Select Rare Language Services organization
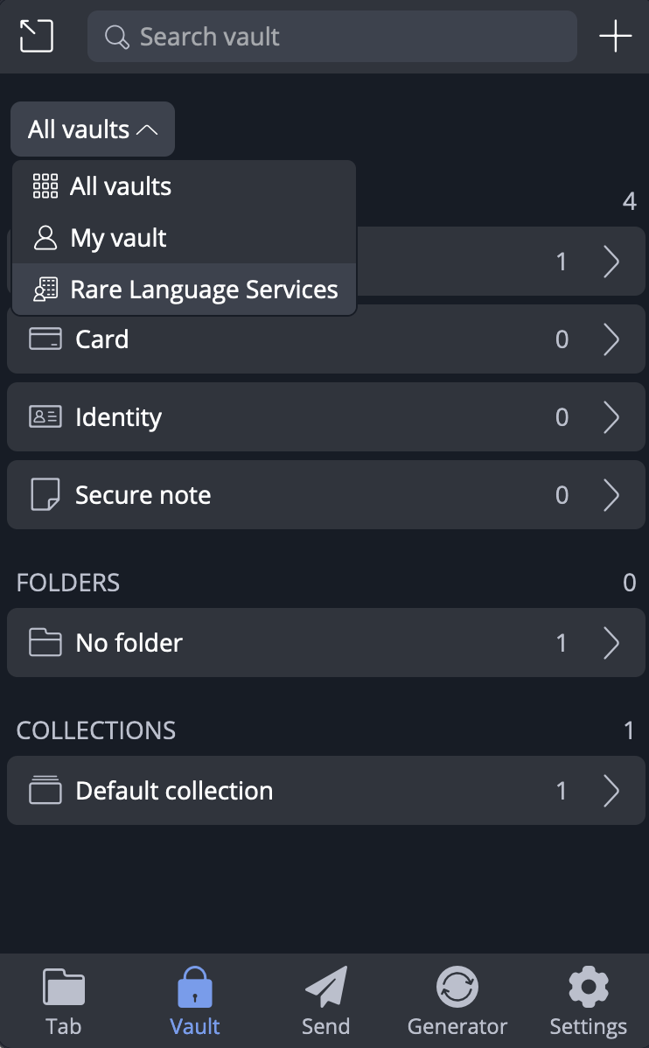649x1048 pixels. [204, 290]
